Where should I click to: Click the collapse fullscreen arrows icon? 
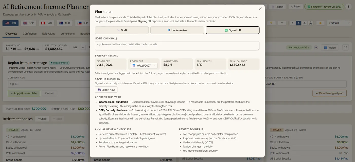[x=345, y=47]
